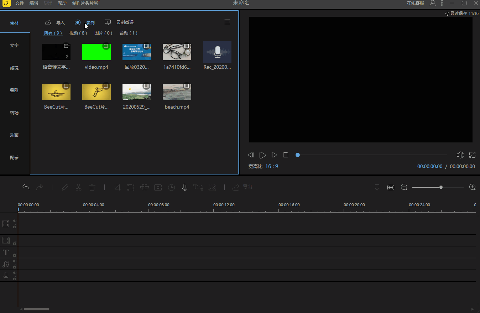This screenshot has height=313, width=480.
Task: Open the 文件 menu
Action: click(20, 3)
